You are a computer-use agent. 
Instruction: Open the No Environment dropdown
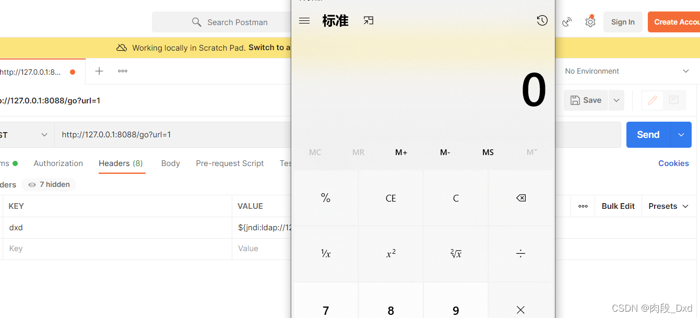(627, 71)
